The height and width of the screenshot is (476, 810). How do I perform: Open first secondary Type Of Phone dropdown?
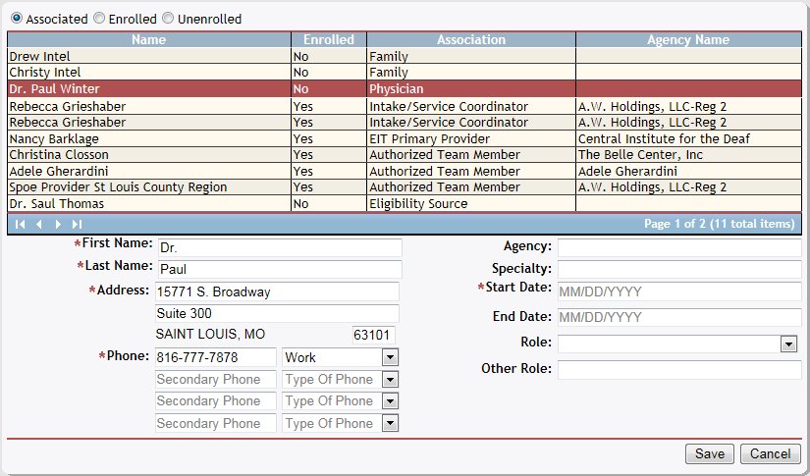(x=390, y=380)
